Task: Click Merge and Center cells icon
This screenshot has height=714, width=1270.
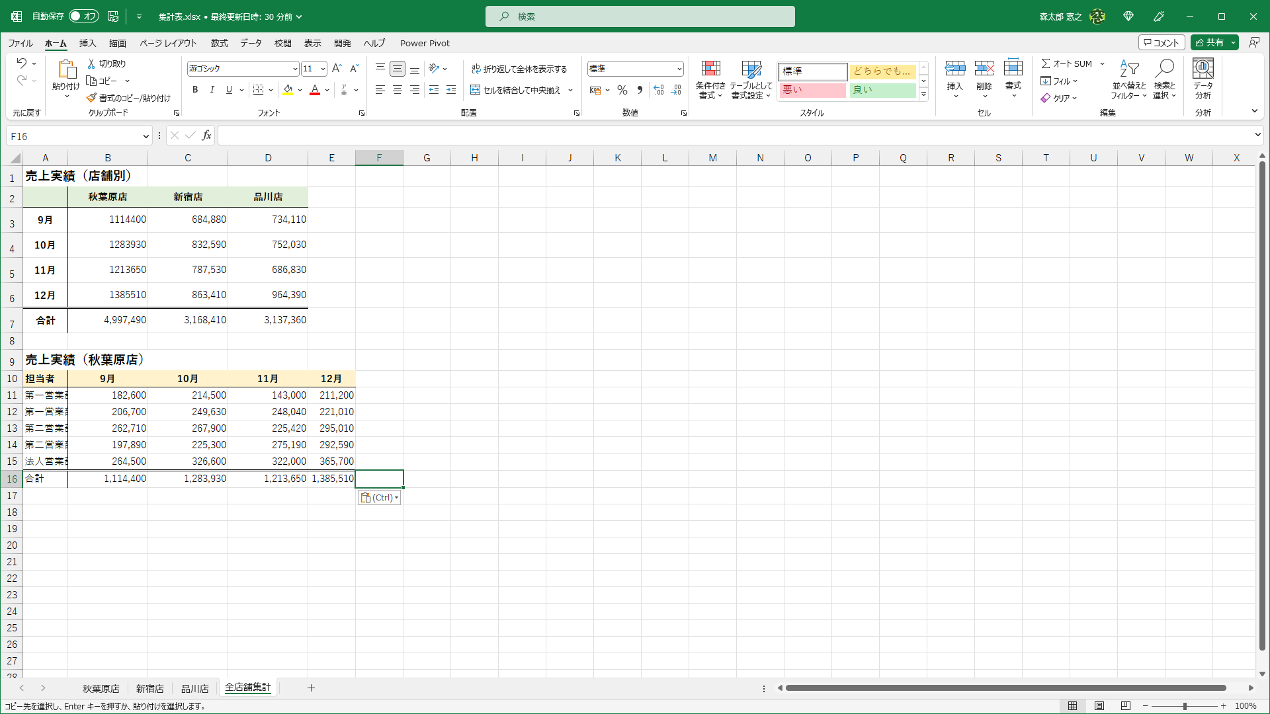Action: pos(475,90)
